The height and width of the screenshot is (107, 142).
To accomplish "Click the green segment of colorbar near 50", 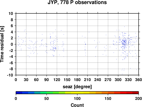I will pyautogui.click(x=47, y=93).
